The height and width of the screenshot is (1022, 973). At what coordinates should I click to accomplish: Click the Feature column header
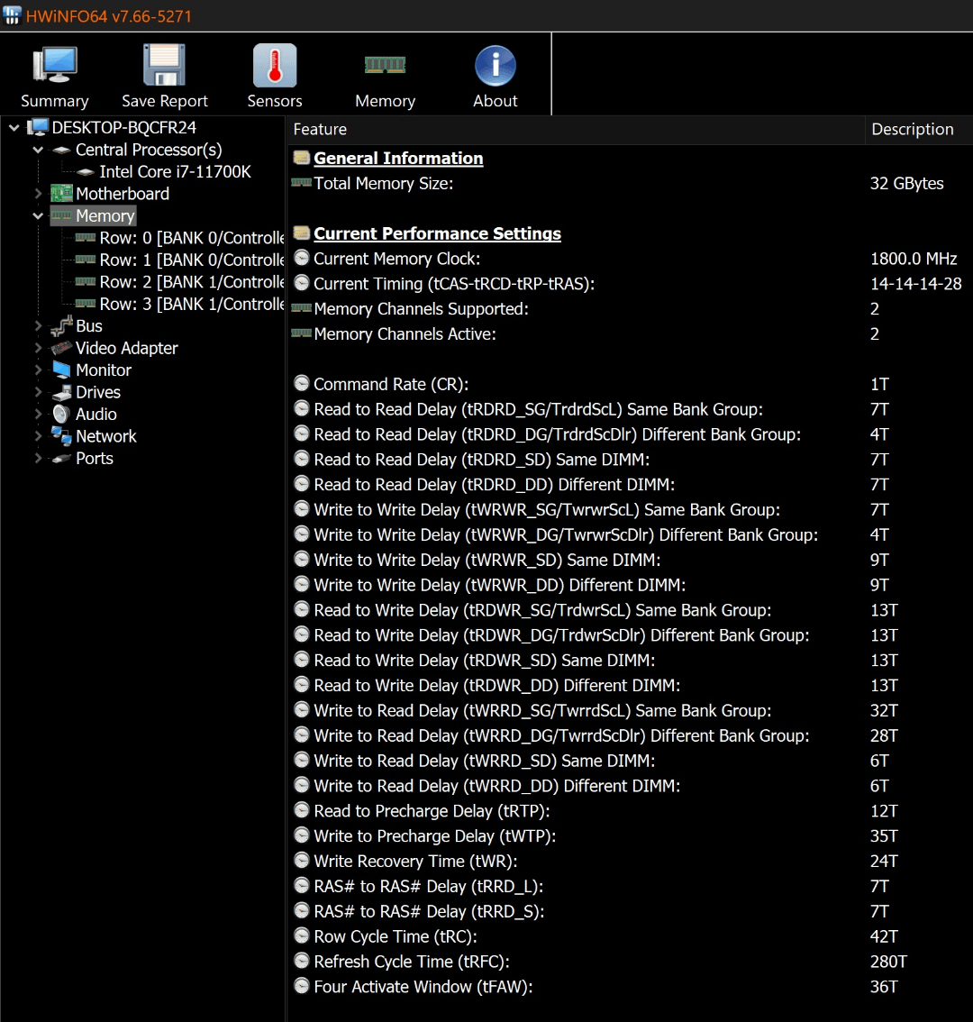[x=576, y=130]
